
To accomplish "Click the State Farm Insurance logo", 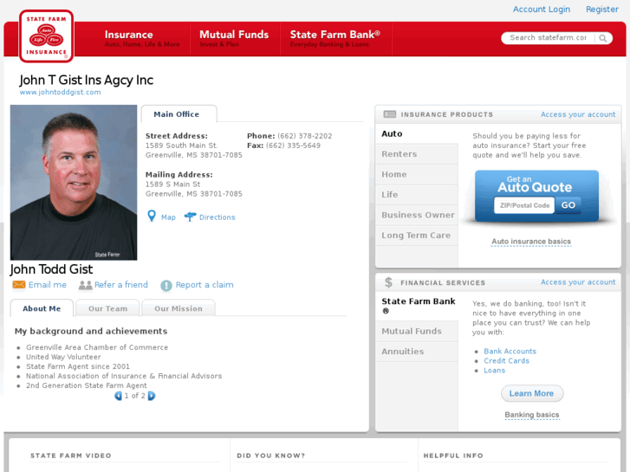I will [x=46, y=36].
